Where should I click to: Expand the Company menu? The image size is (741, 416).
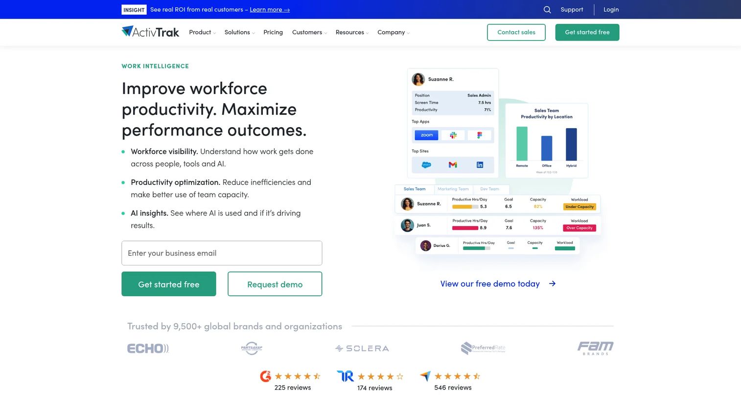click(394, 32)
